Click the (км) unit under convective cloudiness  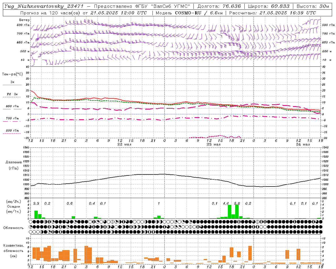[14, 256]
